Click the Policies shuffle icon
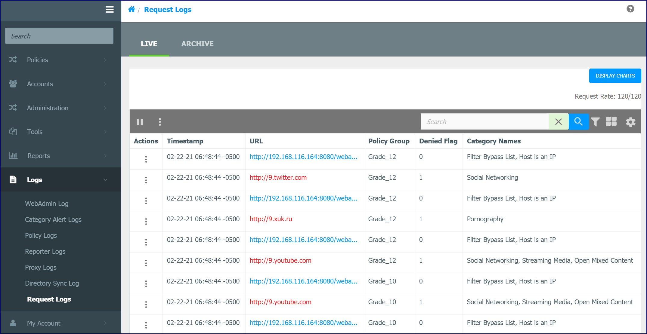 point(13,60)
